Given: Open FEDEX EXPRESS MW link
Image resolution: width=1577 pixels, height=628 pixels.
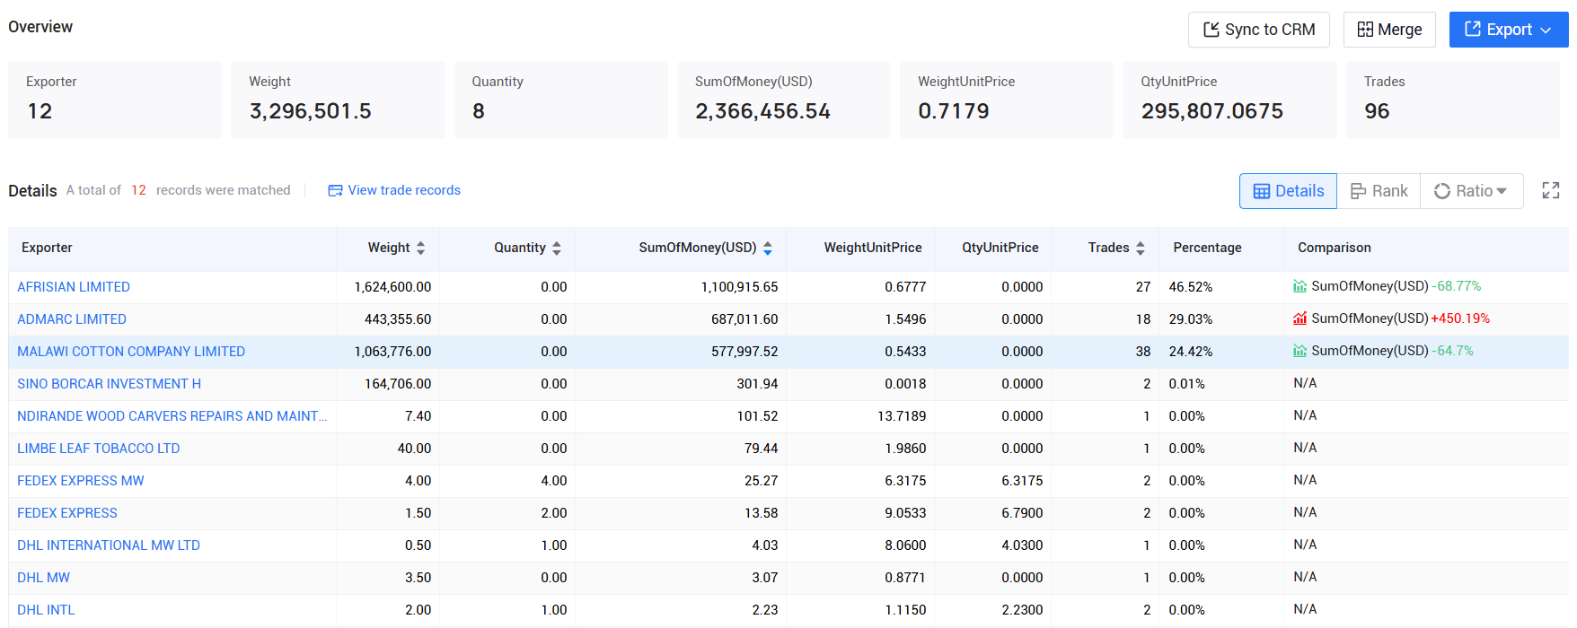Looking at the screenshot, I should (81, 481).
